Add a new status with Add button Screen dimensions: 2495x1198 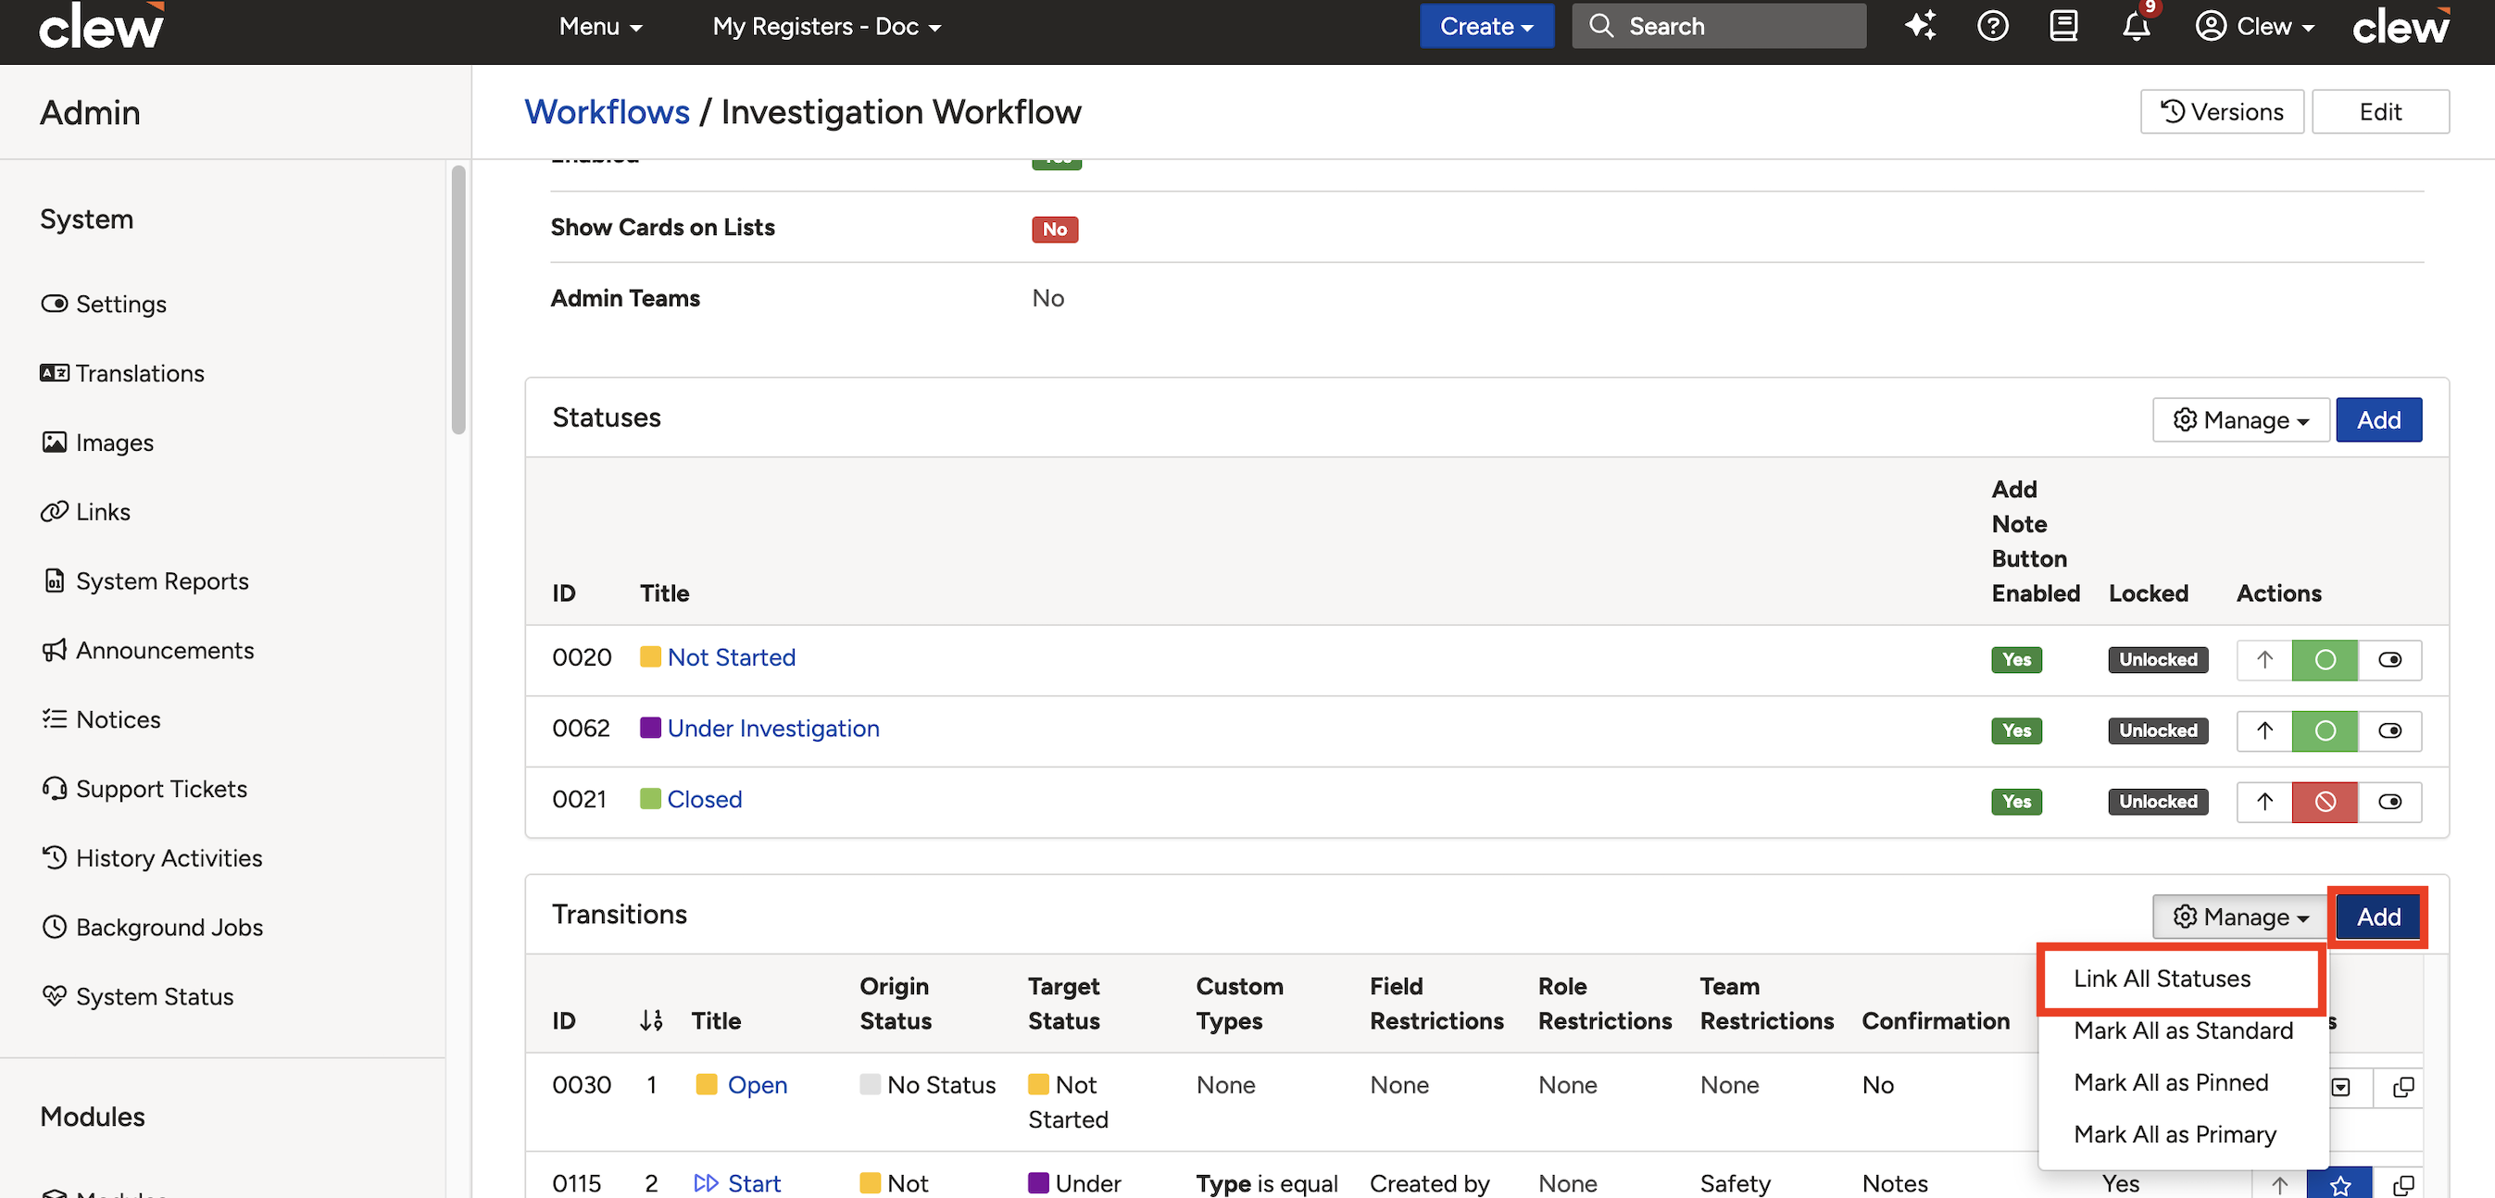(x=2377, y=420)
